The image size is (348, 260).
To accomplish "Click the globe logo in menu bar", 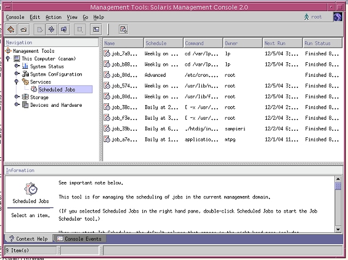I will pos(337,17).
